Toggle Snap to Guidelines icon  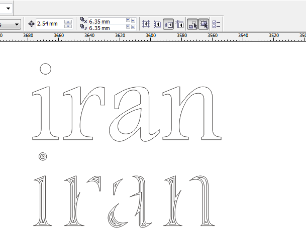pos(157,24)
